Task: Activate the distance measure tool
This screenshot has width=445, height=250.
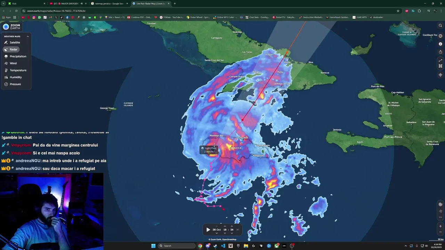Action: pos(440,60)
